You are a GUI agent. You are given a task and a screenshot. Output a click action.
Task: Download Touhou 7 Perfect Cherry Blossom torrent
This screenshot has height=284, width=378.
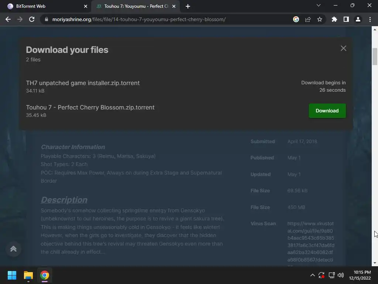[x=327, y=111]
